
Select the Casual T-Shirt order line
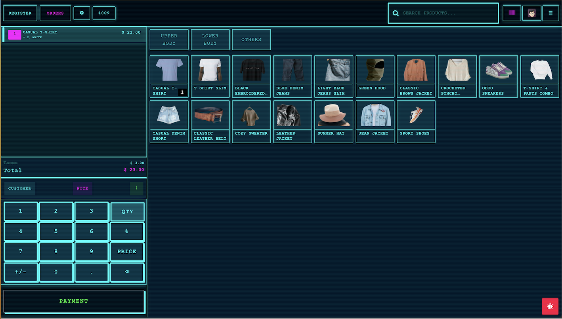(74, 34)
